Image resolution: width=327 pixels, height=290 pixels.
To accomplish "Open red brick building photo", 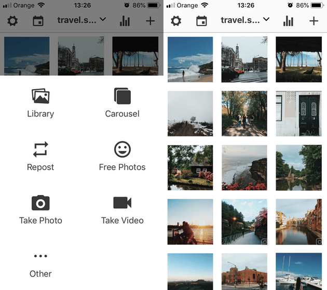I will 244,271.
